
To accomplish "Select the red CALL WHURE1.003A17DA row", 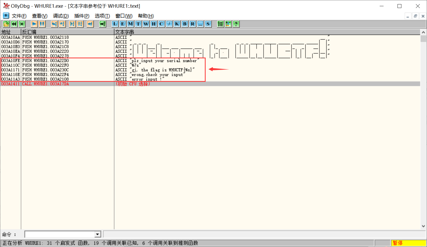I will tap(210, 84).
